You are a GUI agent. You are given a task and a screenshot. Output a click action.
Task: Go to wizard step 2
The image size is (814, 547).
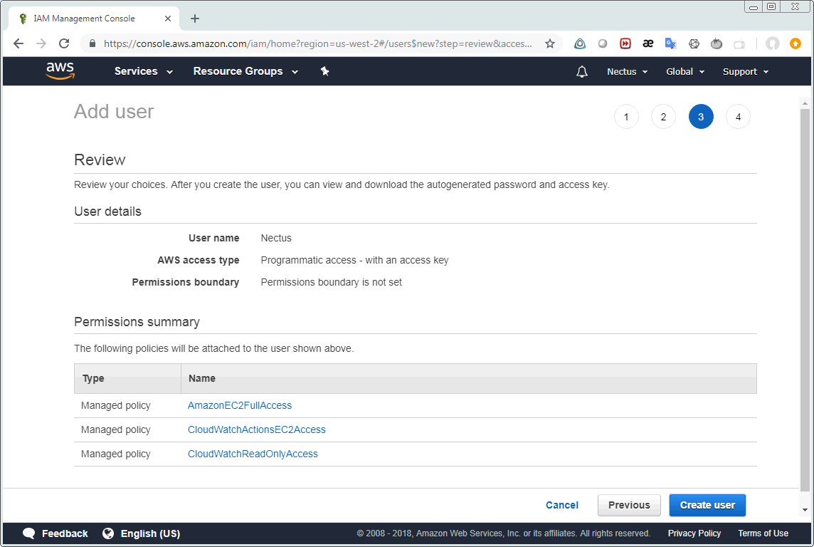tap(663, 117)
